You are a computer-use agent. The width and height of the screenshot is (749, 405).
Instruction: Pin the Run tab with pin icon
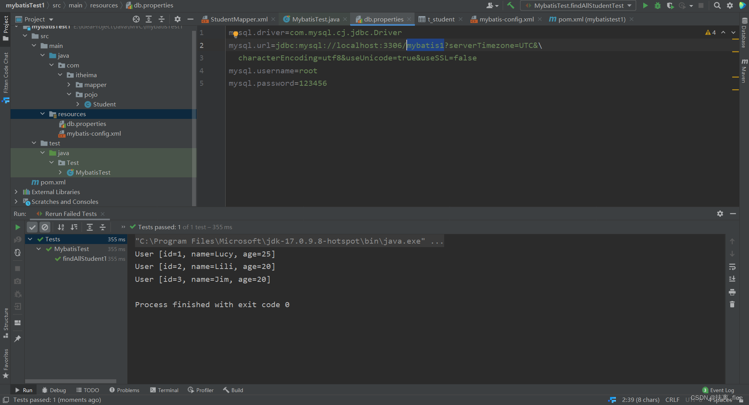pos(18,339)
